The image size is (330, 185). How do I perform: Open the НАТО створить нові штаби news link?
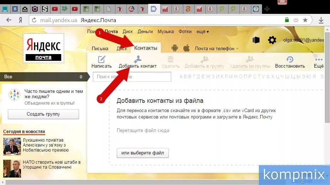tap(52, 165)
